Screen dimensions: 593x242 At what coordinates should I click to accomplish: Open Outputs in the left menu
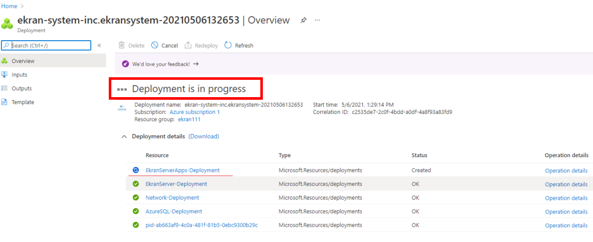coord(22,88)
